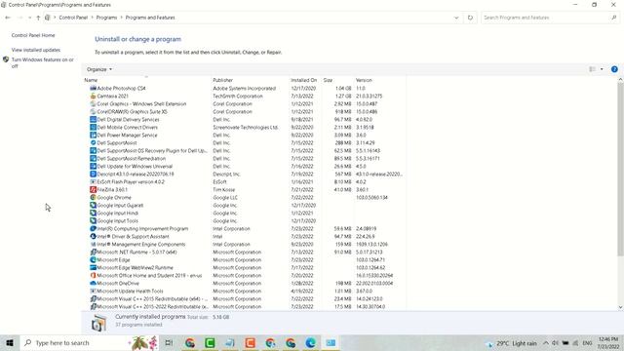Click the Programs breadcrumb
Image resolution: width=624 pixels, height=351 pixels.
pos(106,18)
